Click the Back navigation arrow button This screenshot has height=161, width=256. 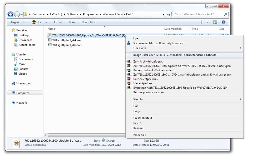(x=10, y=14)
